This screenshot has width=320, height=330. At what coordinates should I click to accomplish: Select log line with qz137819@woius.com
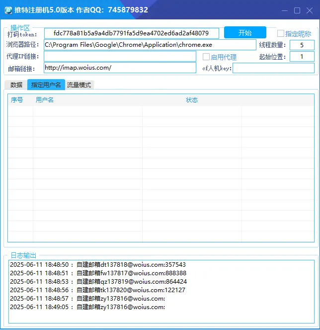coord(98,281)
